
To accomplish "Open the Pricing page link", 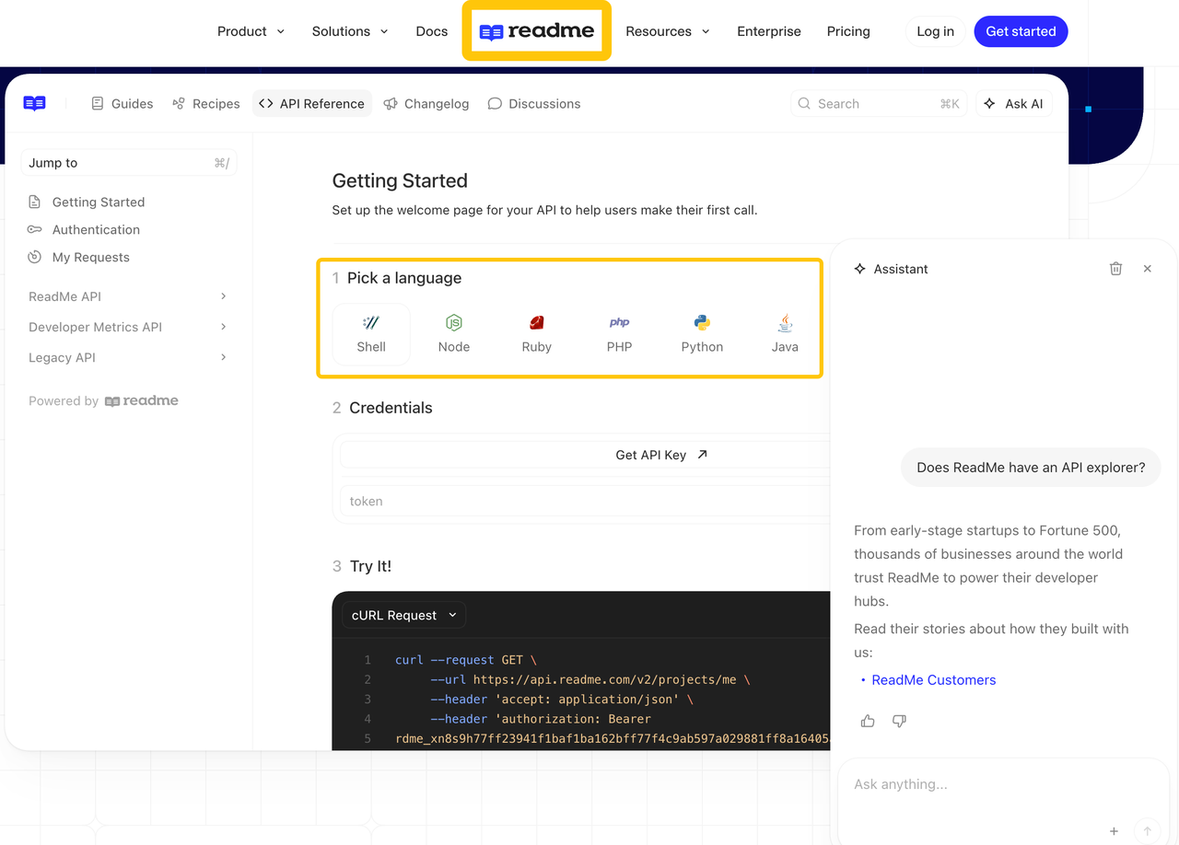I will point(848,31).
